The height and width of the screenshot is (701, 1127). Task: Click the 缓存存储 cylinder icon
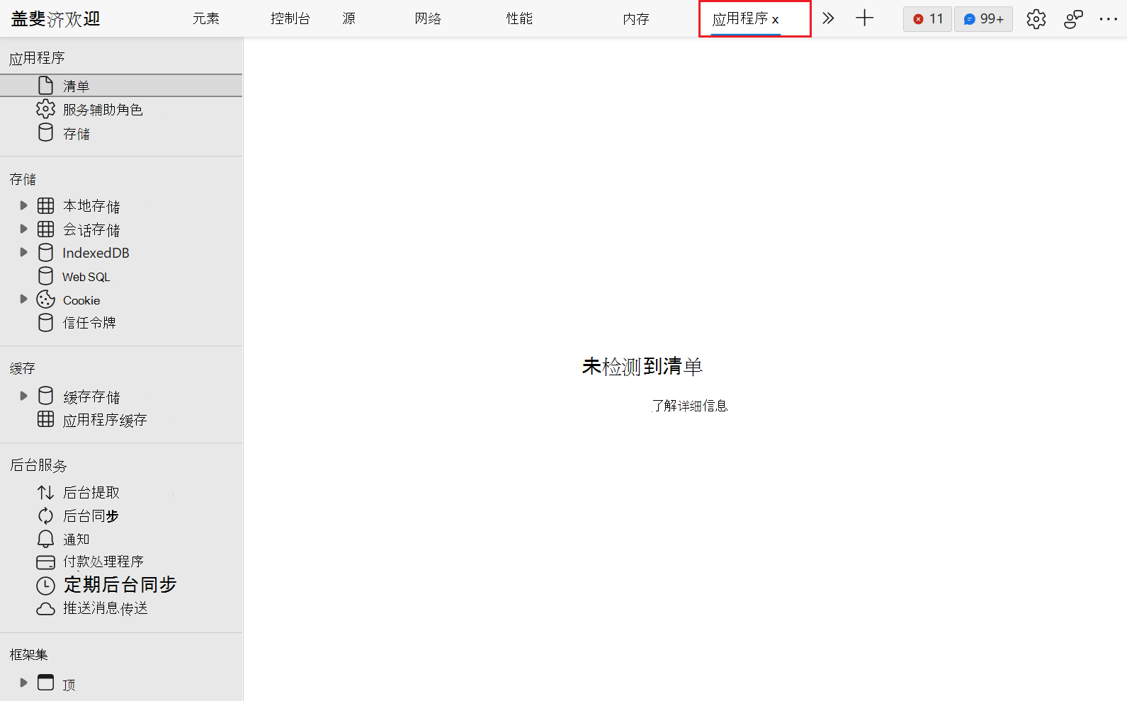[45, 395]
